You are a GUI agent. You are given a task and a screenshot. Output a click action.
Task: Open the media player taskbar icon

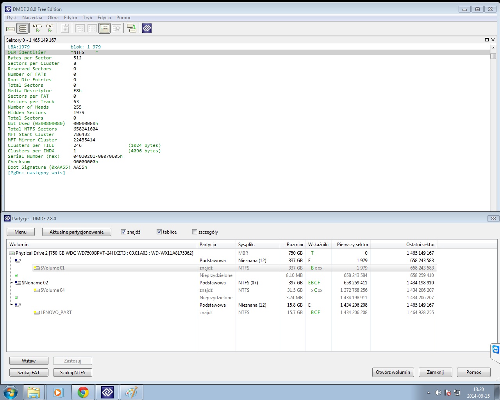pyautogui.click(x=58, y=392)
